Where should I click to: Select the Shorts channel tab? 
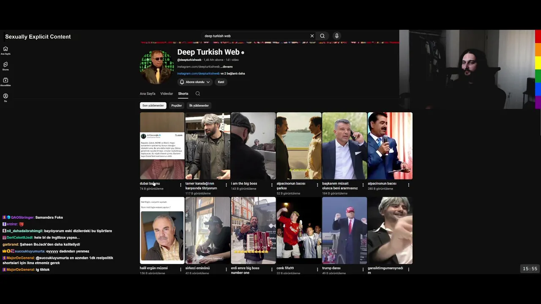tap(183, 94)
